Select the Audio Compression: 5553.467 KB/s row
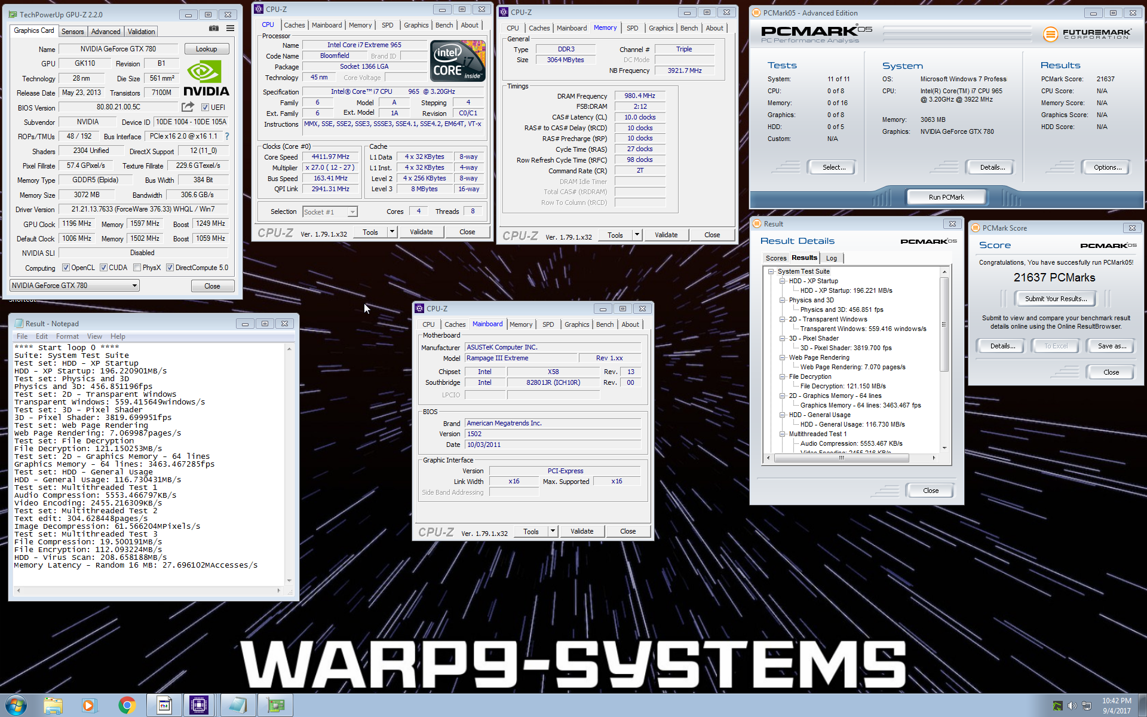Image resolution: width=1147 pixels, height=717 pixels. pyautogui.click(x=851, y=443)
